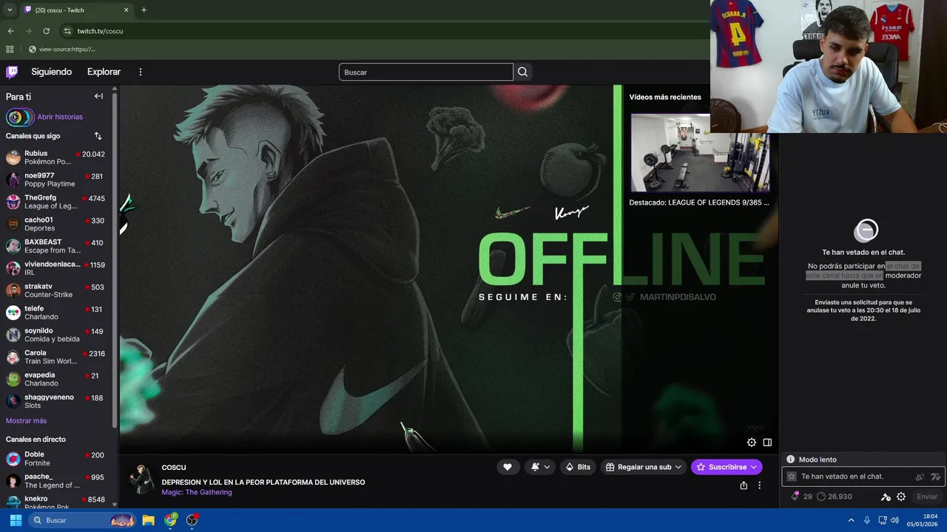Open the LEAGUE OF LEGENDS highlight thumbnail
The width and height of the screenshot is (947, 532).
point(700,153)
